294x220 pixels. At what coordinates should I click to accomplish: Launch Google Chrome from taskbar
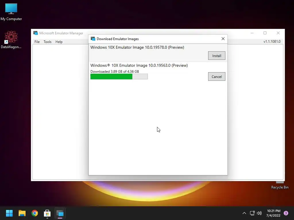tap(35, 213)
